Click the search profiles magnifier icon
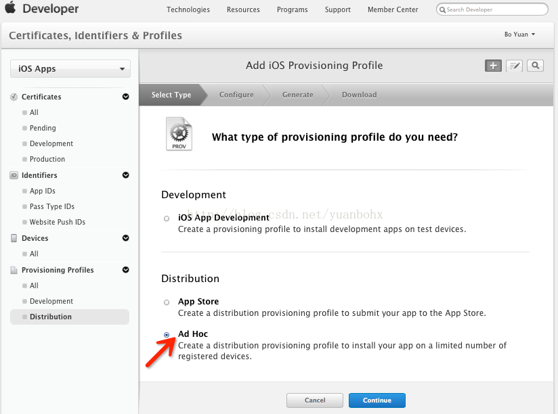This screenshot has height=414, width=558. click(x=536, y=66)
